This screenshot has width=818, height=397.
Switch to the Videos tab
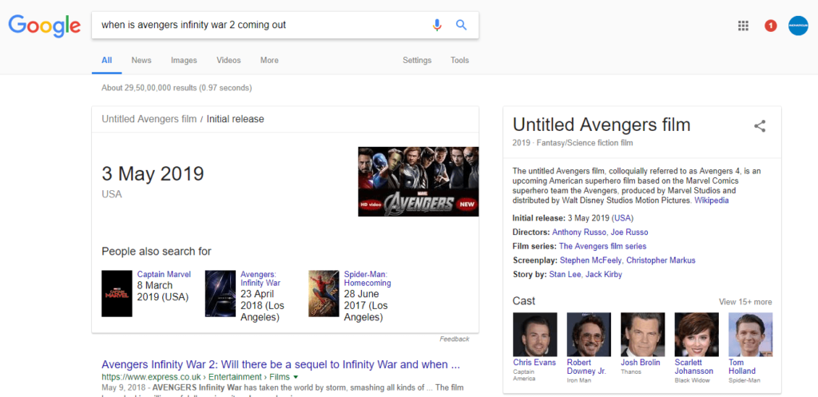tap(229, 60)
